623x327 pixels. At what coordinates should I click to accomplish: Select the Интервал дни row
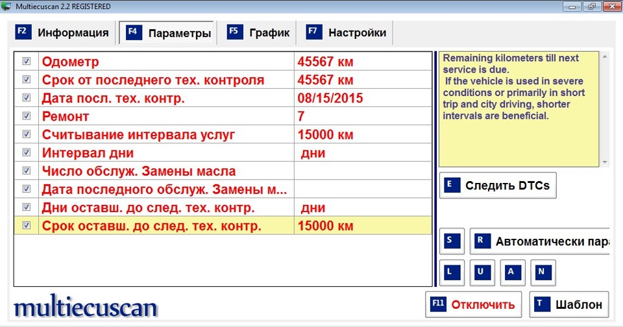point(223,153)
